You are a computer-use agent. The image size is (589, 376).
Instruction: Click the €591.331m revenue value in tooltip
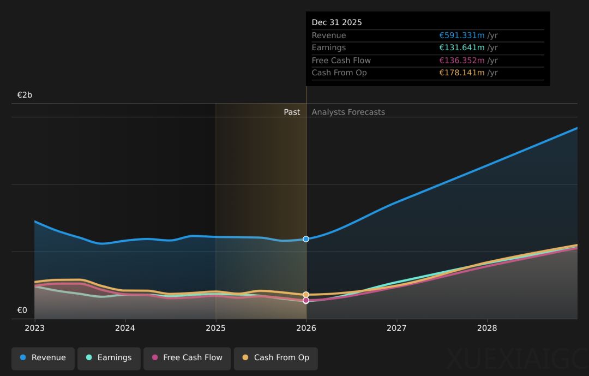pyautogui.click(x=461, y=35)
